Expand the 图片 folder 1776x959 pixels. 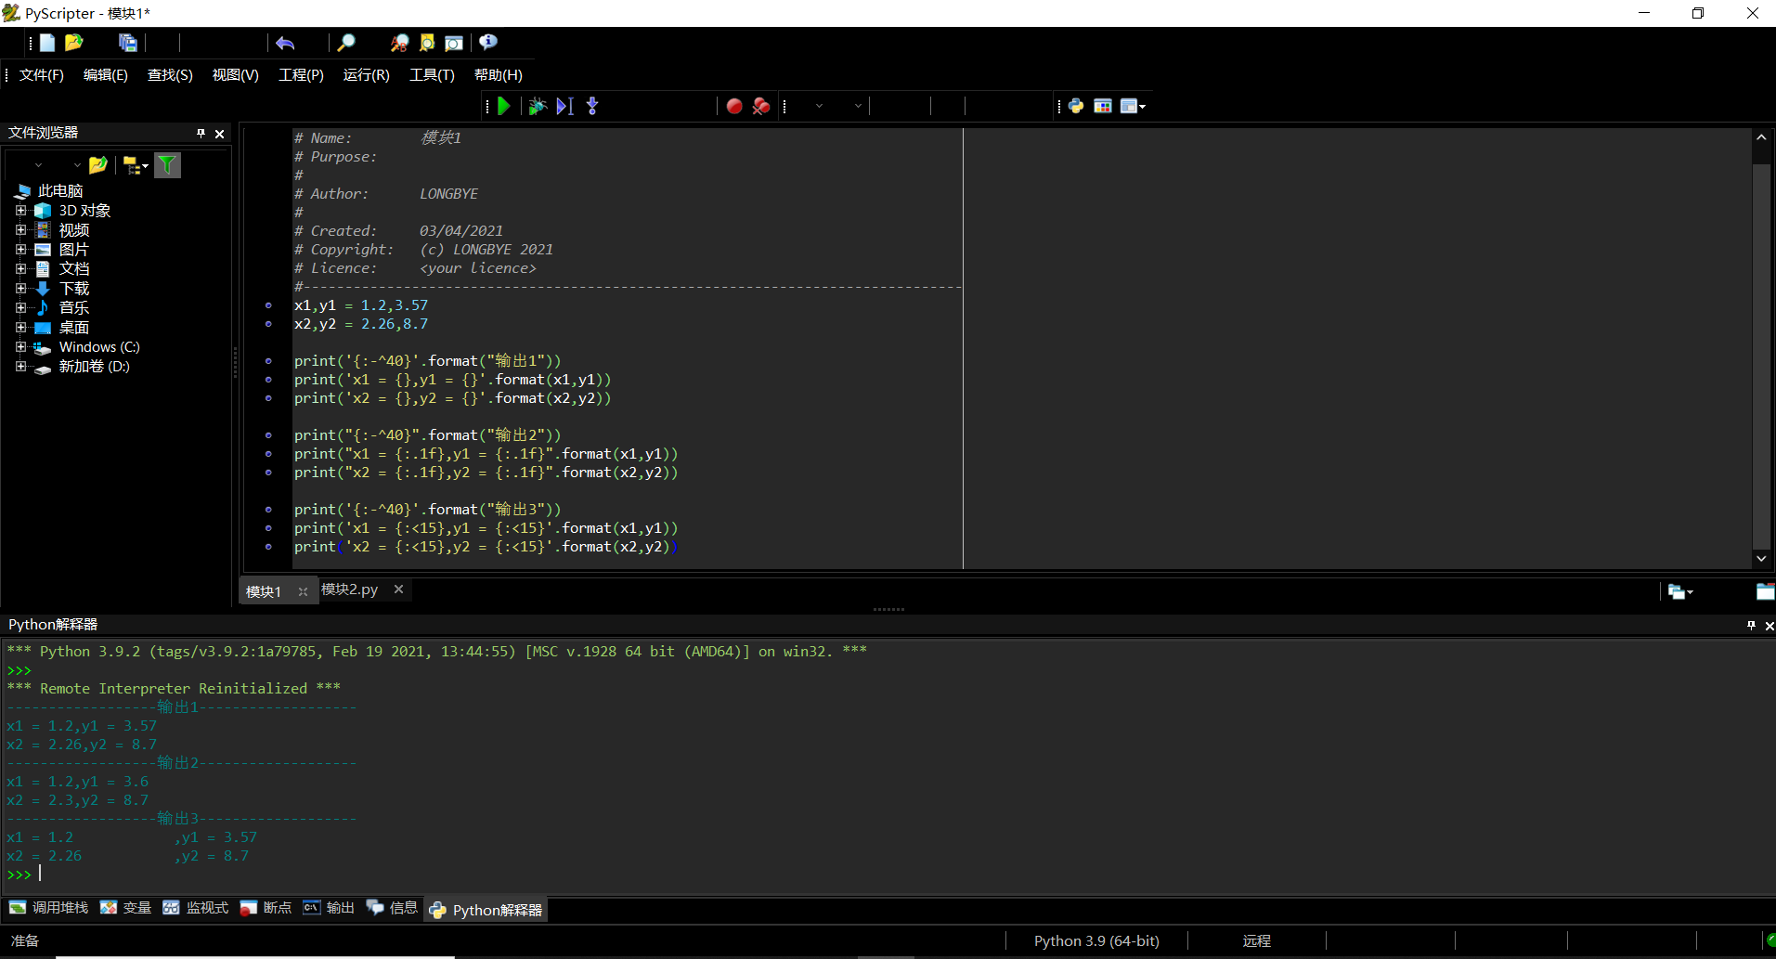point(20,250)
